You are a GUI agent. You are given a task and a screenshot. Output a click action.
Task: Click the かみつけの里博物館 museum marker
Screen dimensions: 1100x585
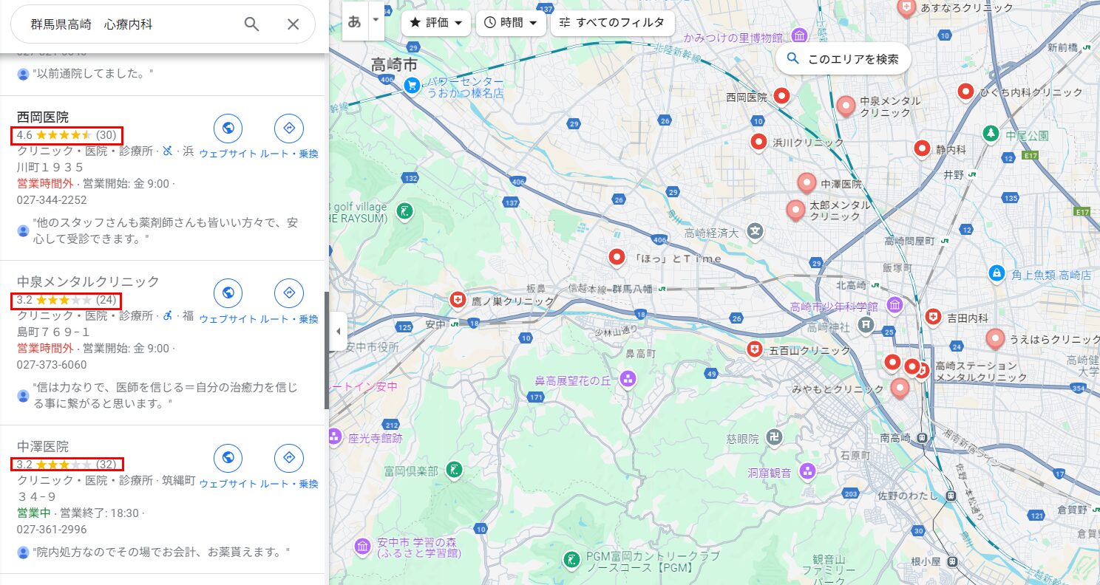799,36
